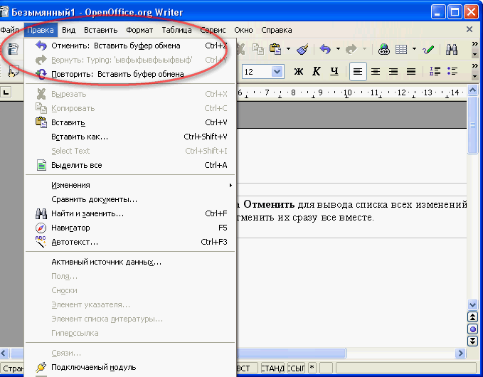Close the document with the X button
Viewport: 483px width, 377px height.
pos(469,29)
